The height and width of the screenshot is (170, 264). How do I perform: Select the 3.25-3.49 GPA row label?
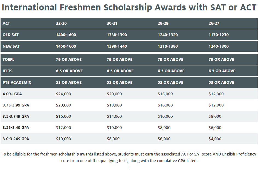(16, 128)
